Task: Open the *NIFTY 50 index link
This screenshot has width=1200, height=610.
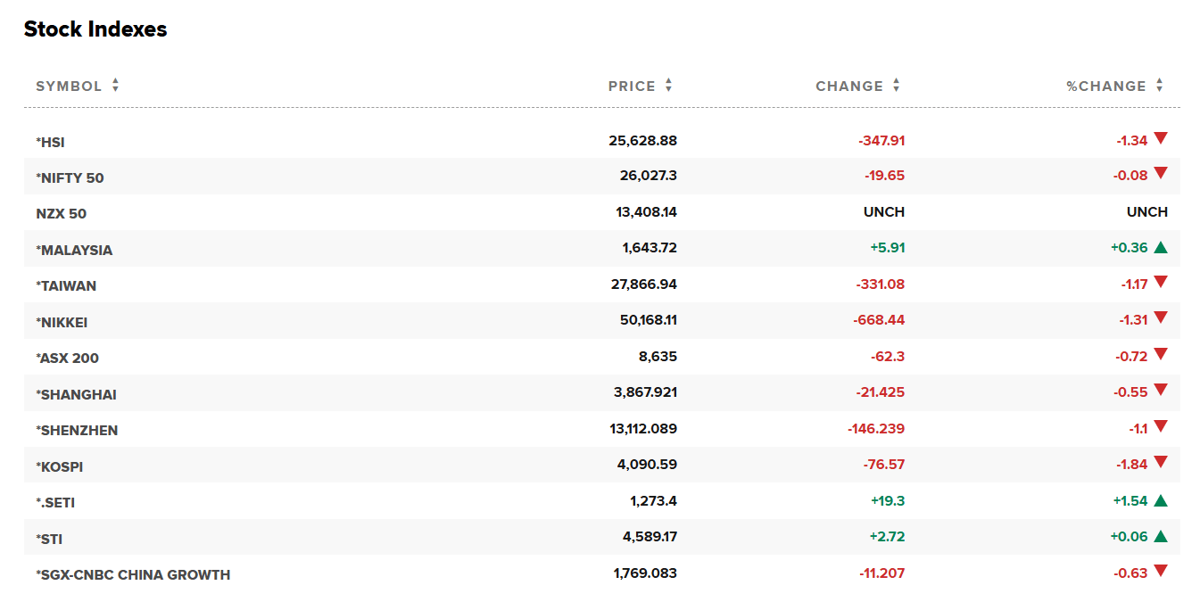Action: (x=70, y=177)
